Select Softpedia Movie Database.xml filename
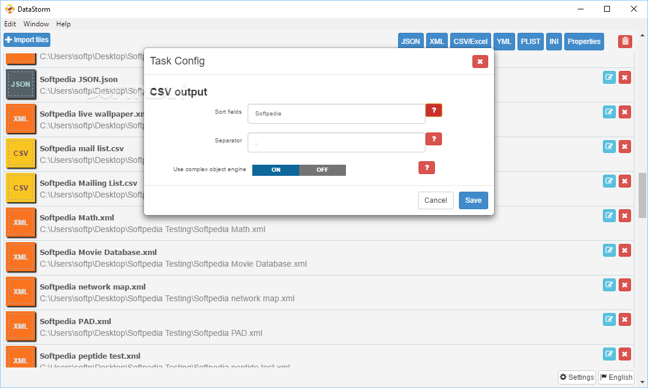Screen dimensions: 648x388 pos(98,253)
